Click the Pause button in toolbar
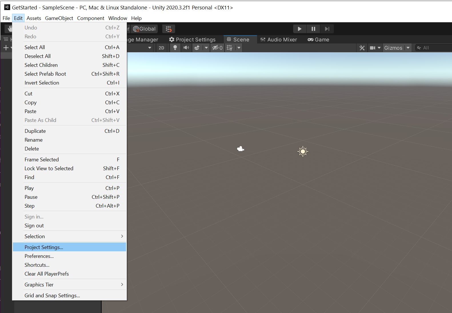452x313 pixels. pos(313,29)
